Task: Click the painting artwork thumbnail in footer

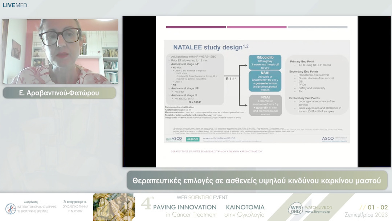Action: 114,207
